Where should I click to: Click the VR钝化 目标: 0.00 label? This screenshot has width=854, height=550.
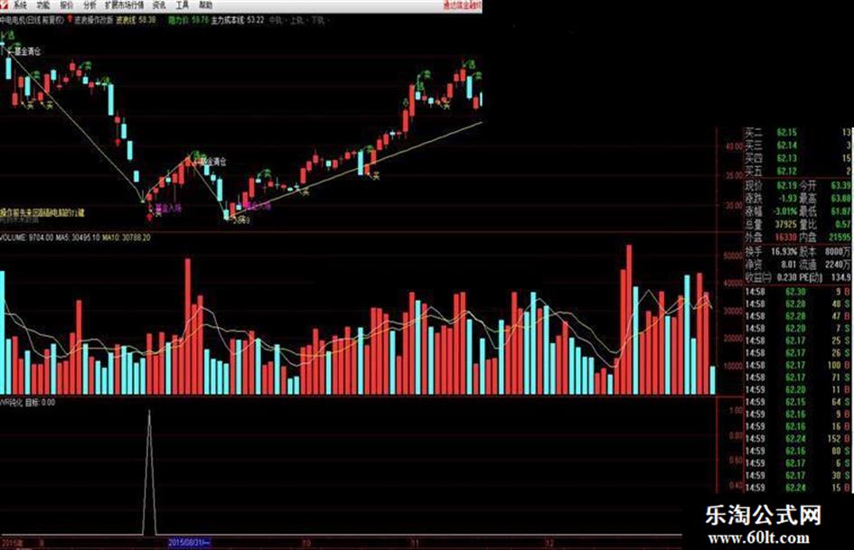click(x=28, y=403)
